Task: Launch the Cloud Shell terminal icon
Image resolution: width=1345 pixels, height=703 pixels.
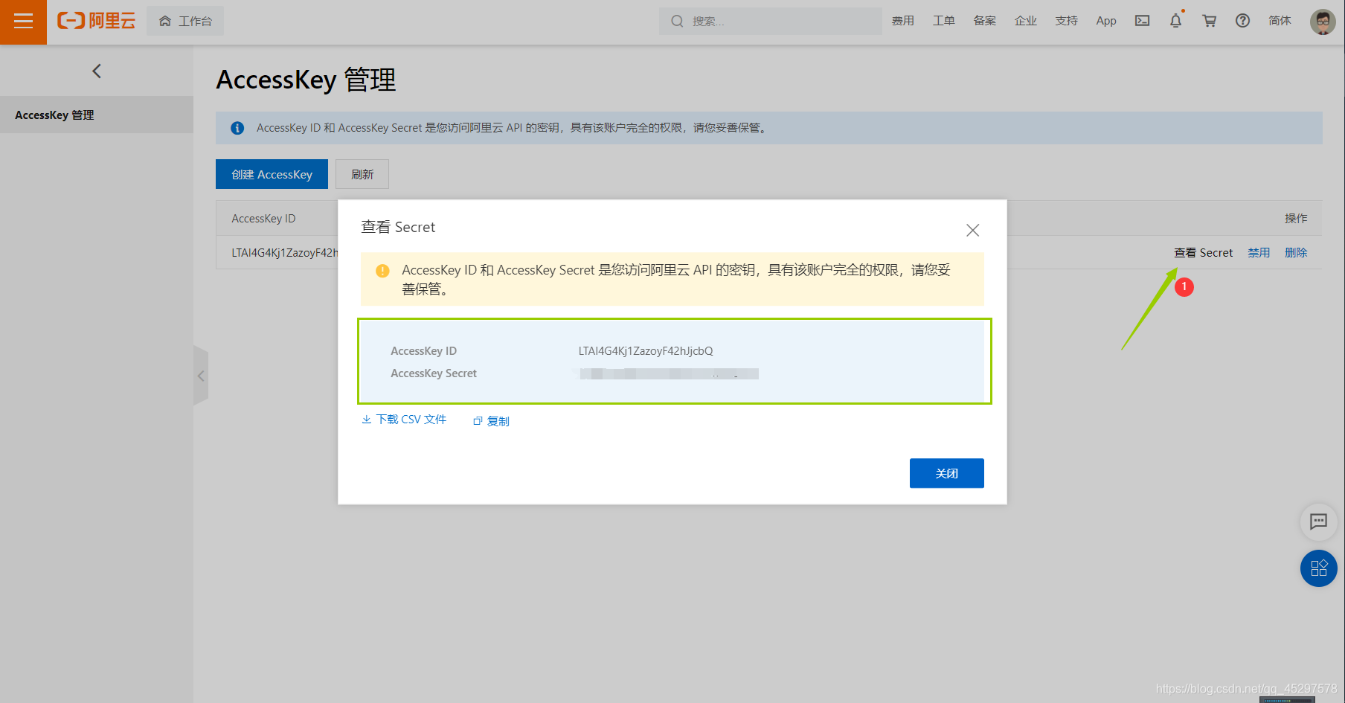Action: [1142, 21]
